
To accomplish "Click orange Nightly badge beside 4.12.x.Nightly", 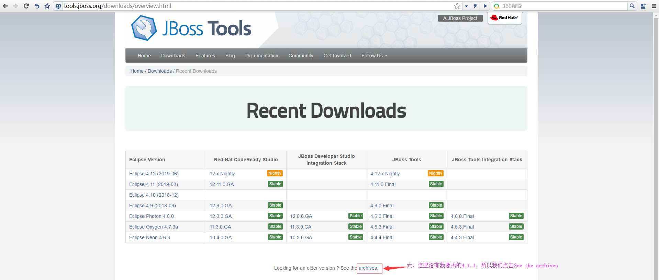I will pos(436,173).
